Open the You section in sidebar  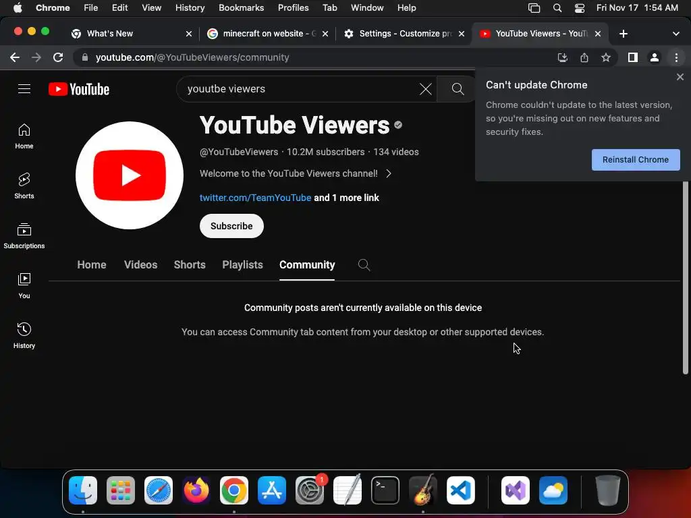point(24,286)
